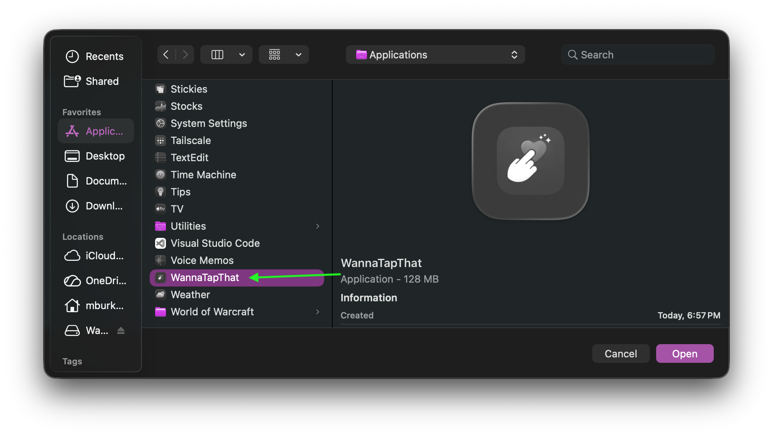Image resolution: width=773 pixels, height=436 pixels.
Task: Switch to column view icon
Action: 217,54
